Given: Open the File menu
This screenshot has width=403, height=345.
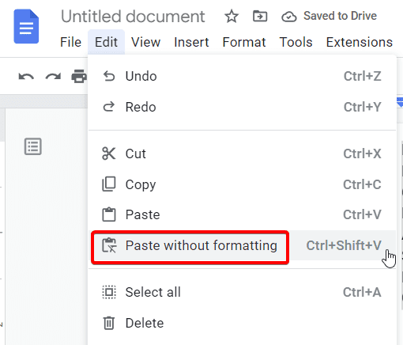Looking at the screenshot, I should (x=70, y=42).
